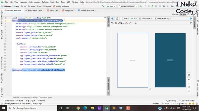
Task: Select the blueprint design preview
Action: point(170,60)
